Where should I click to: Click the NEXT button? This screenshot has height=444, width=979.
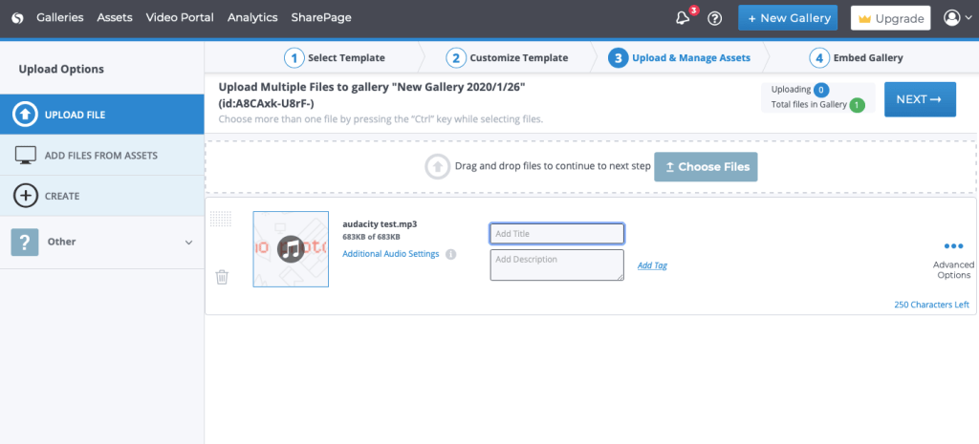(919, 99)
